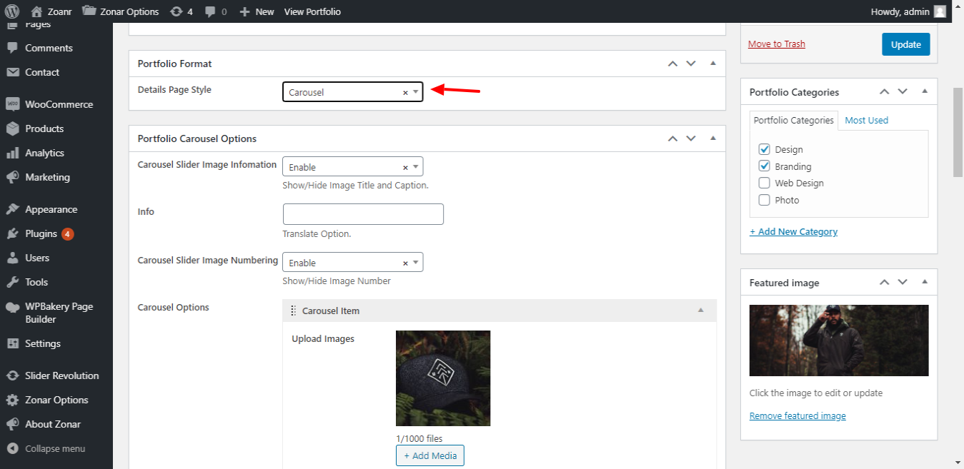Clear Carousel Slider Image Infomation selection x
Image resolution: width=964 pixels, height=469 pixels.
click(x=405, y=167)
